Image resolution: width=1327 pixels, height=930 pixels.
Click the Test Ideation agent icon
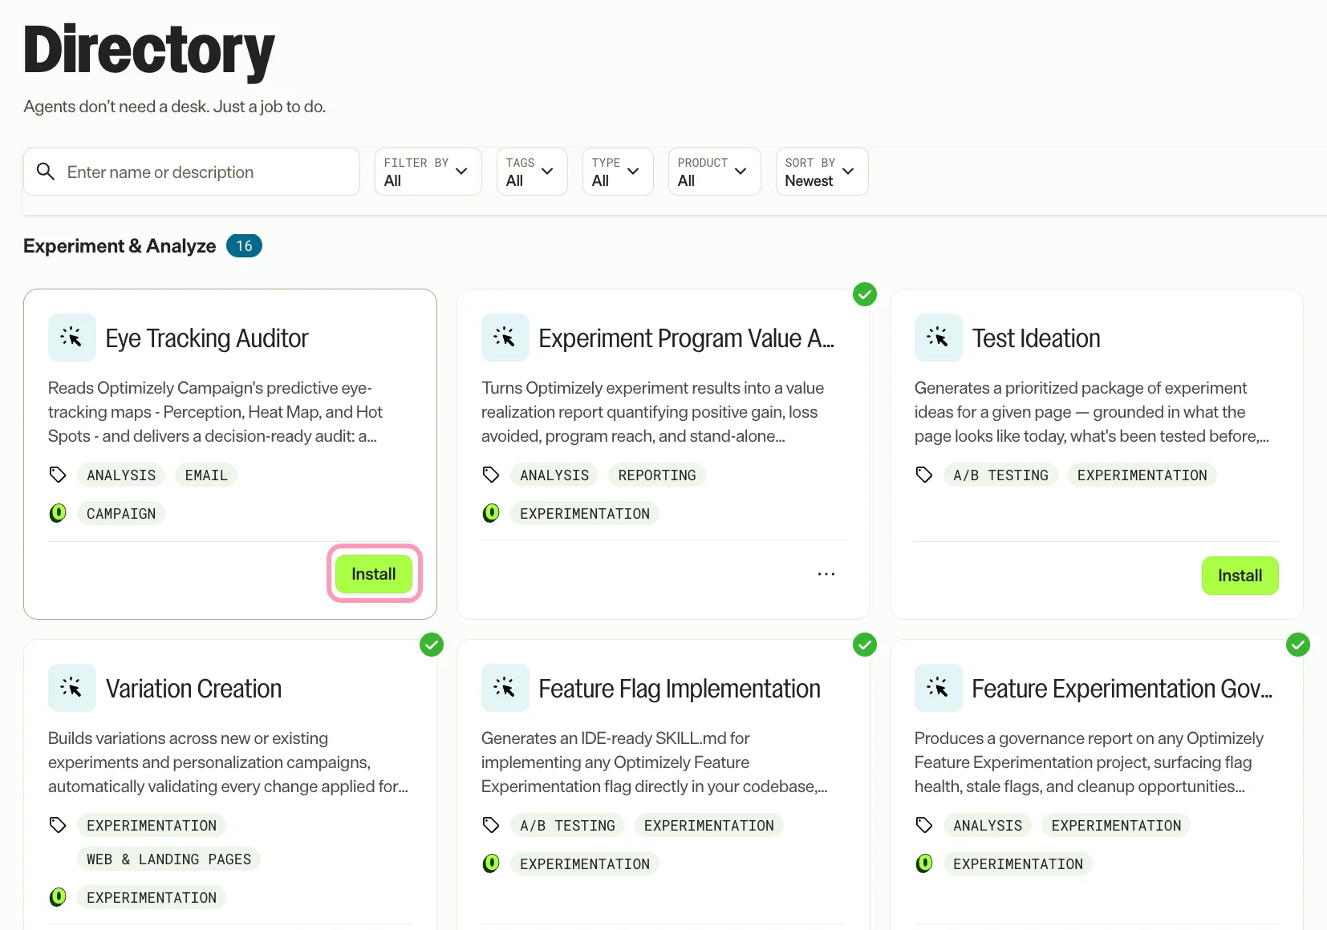[x=939, y=338]
